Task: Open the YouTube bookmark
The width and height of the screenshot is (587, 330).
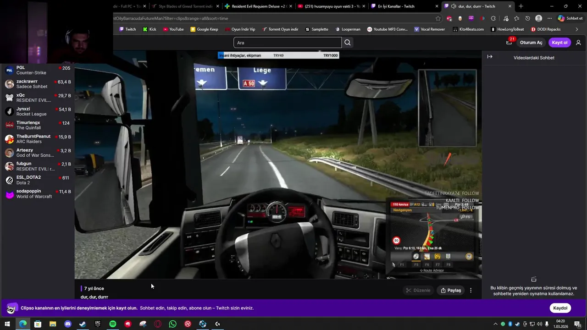Action: coord(173,29)
